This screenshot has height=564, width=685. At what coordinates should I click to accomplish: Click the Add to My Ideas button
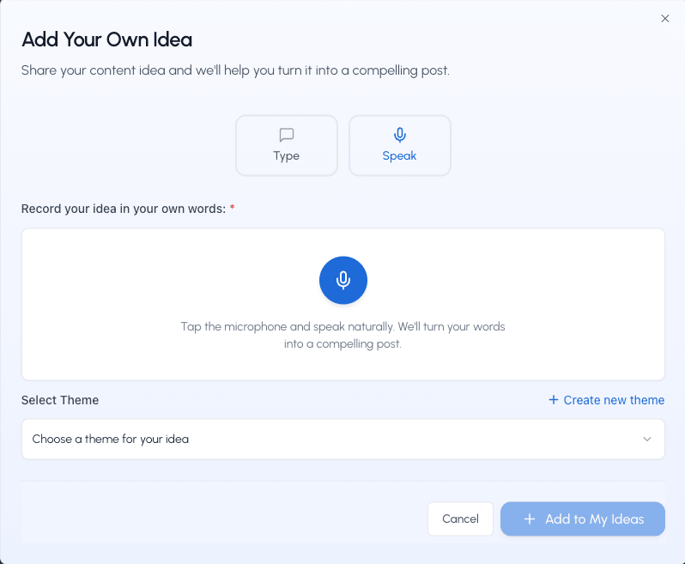(583, 519)
